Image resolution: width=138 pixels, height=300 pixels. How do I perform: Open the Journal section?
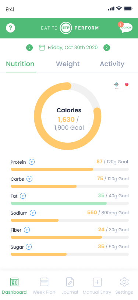[70, 286]
